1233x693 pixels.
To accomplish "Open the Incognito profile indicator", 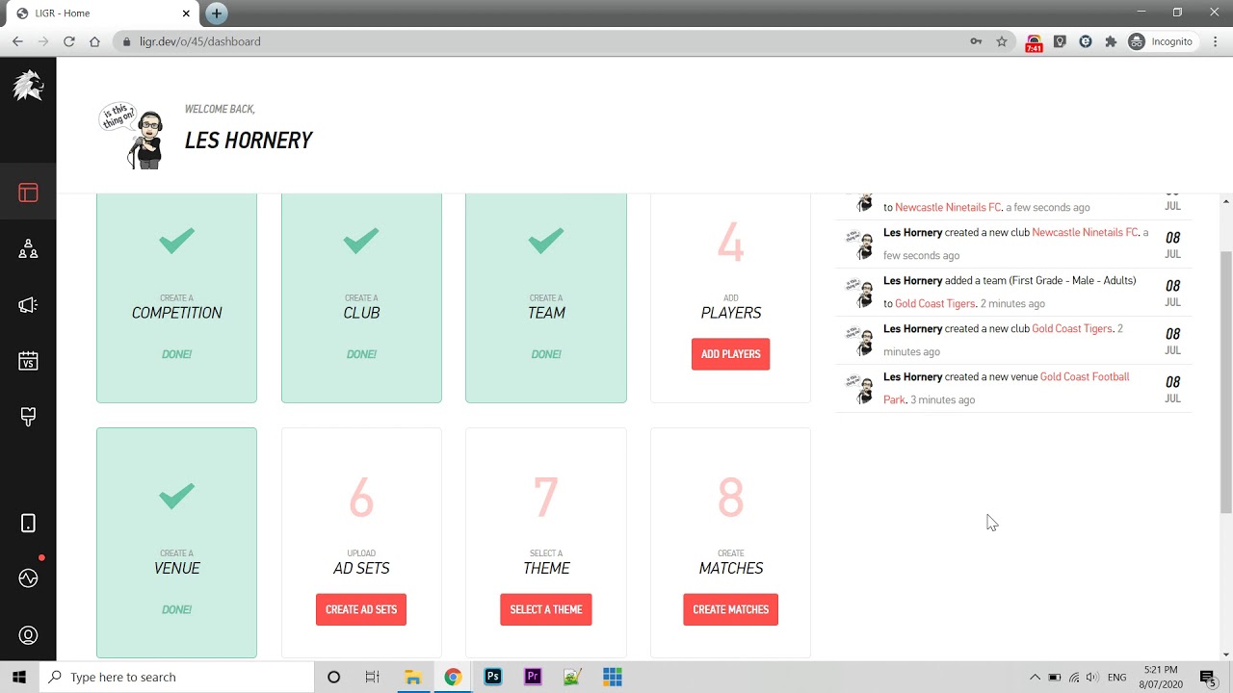I will click(x=1161, y=41).
